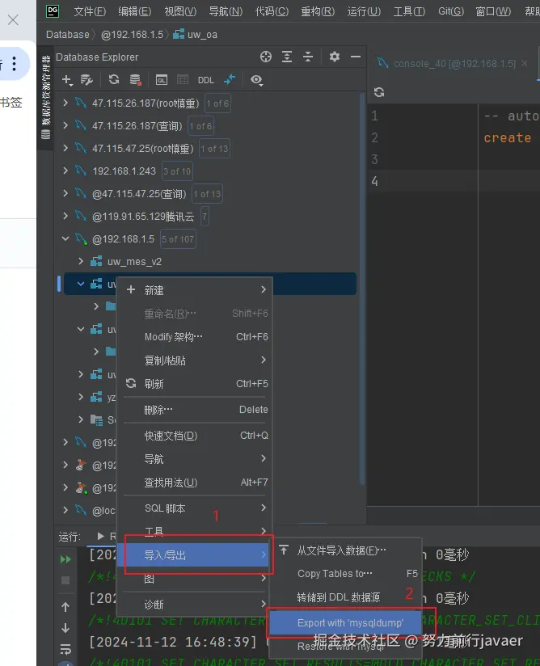Expand the @119.91.65.129腾讯云 data source

pos(65,216)
